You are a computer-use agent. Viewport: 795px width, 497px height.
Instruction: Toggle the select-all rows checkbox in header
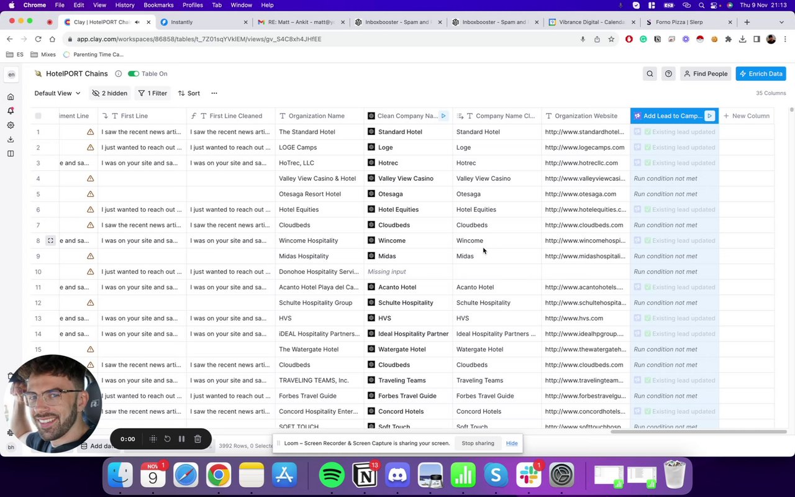coord(38,116)
